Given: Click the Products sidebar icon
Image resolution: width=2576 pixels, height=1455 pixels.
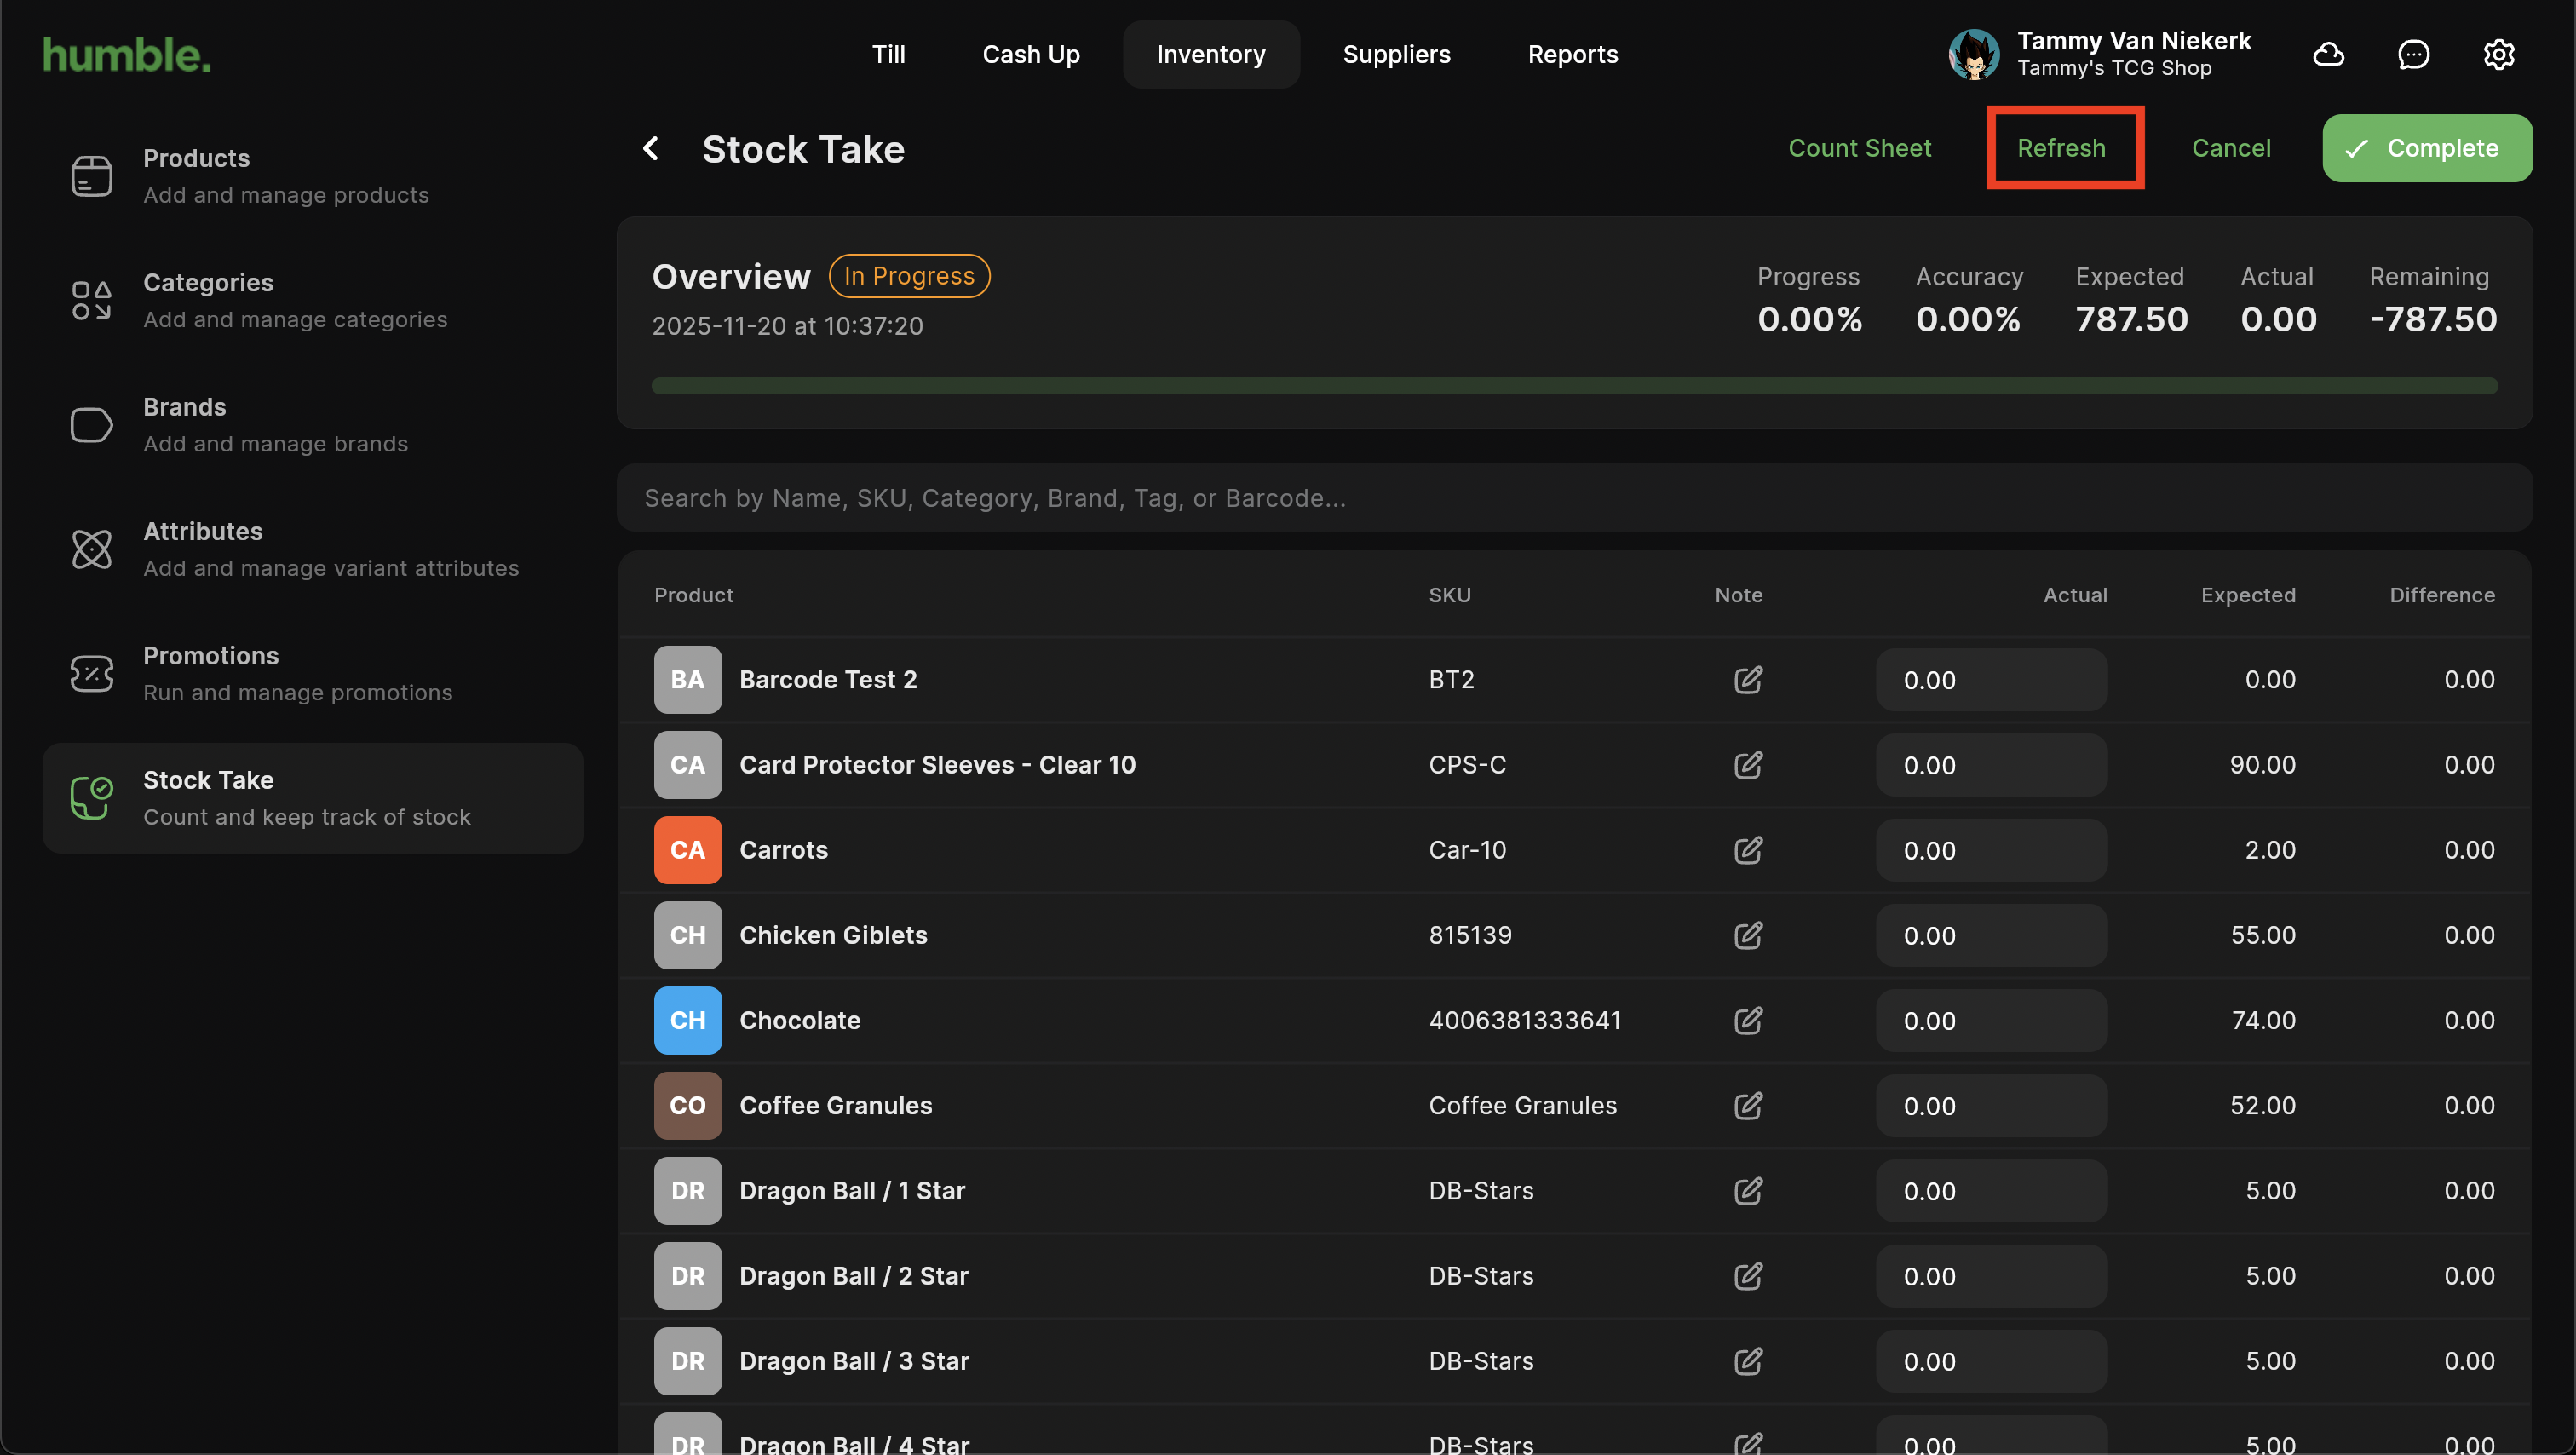Looking at the screenshot, I should (x=91, y=176).
